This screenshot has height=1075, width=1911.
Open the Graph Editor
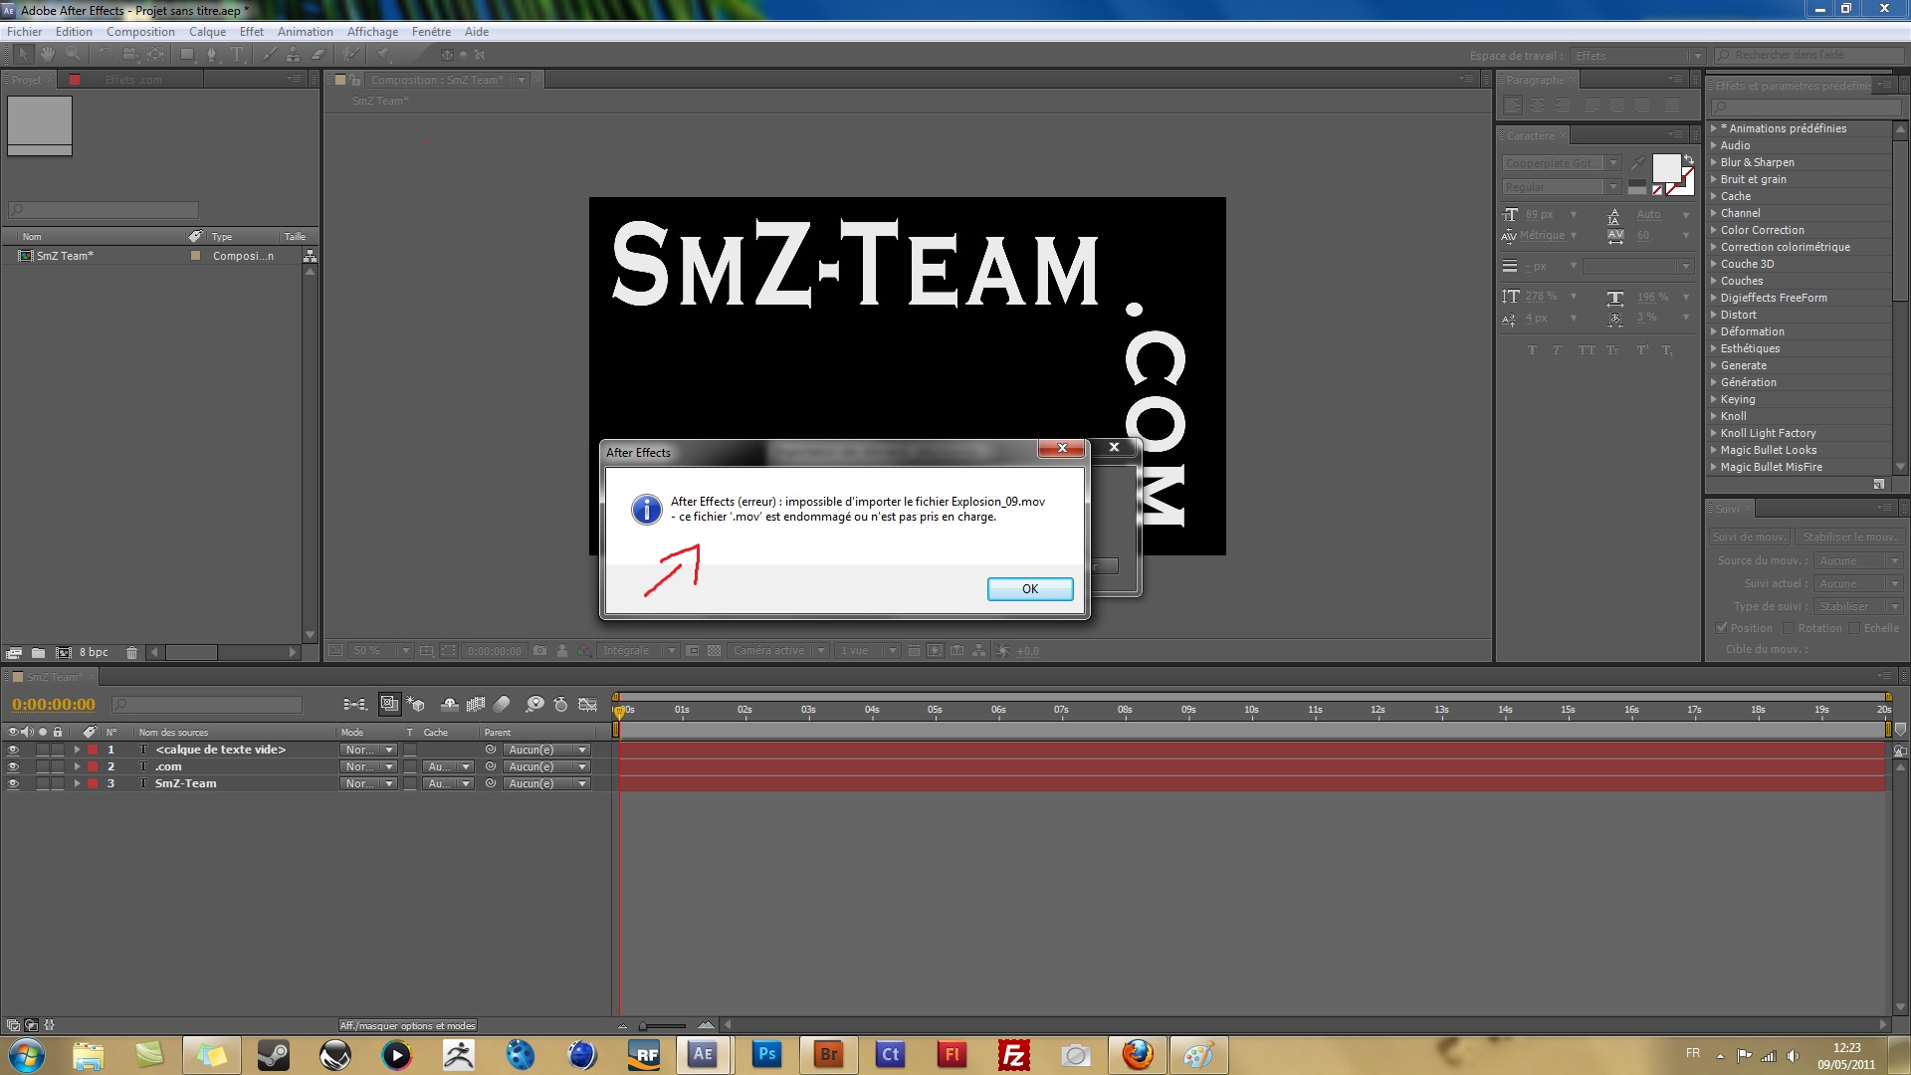pyautogui.click(x=588, y=704)
